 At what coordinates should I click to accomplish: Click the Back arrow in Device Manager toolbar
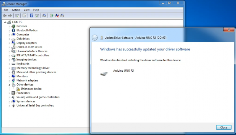pyautogui.click(x=4, y=16)
